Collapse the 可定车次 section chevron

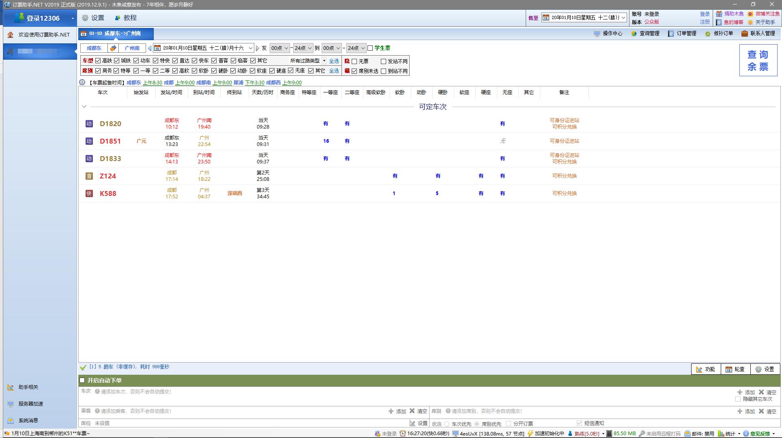84,107
